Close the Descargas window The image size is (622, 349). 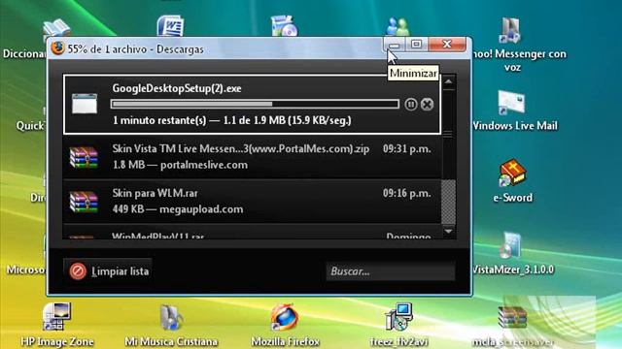[x=447, y=45]
